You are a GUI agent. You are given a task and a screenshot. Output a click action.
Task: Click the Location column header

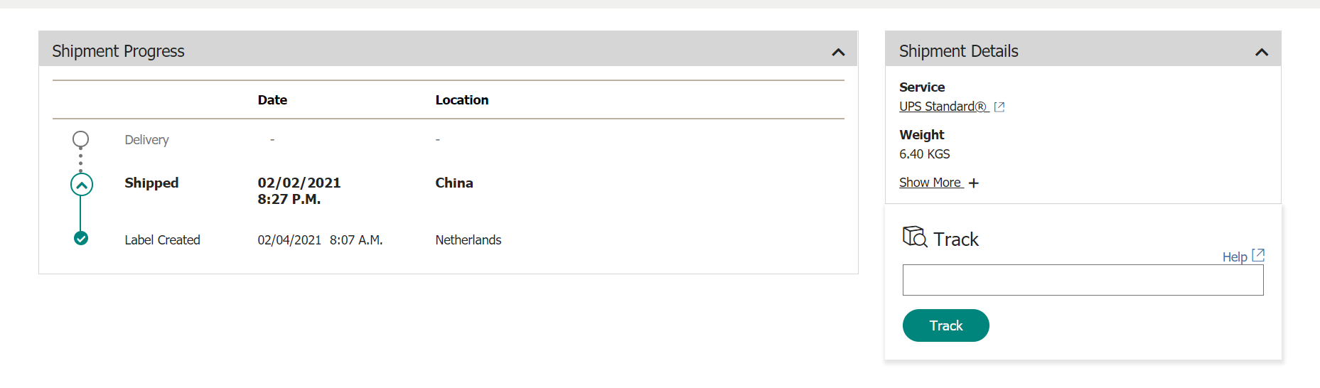point(462,100)
